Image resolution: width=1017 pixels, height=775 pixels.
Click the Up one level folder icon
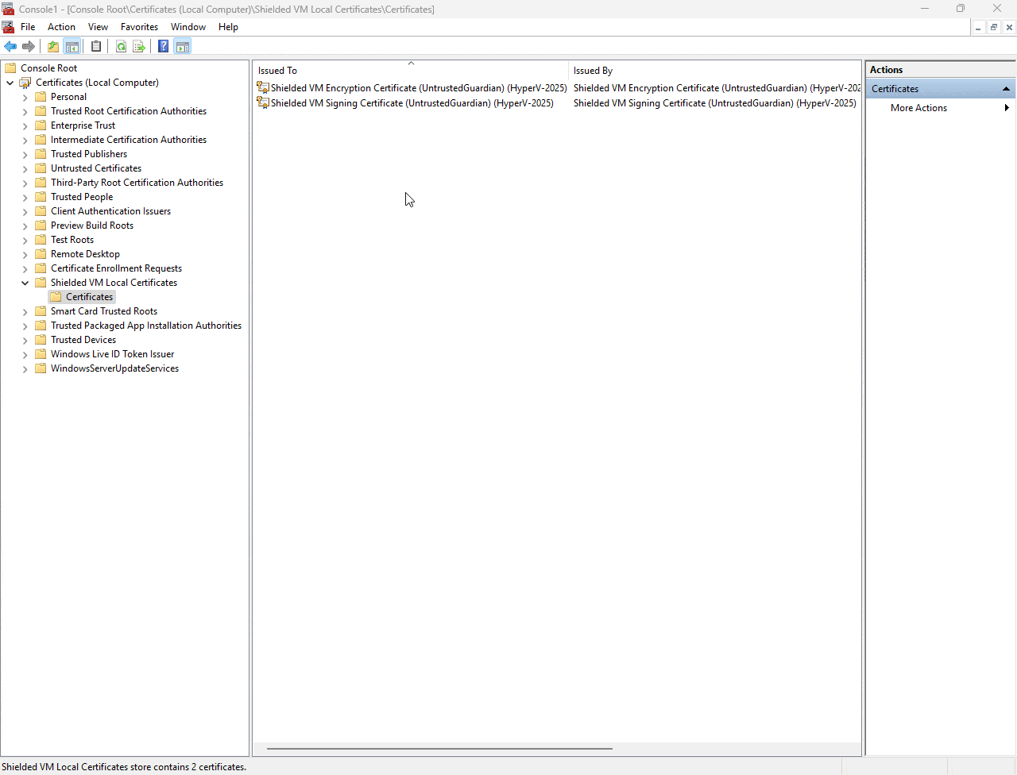point(52,46)
